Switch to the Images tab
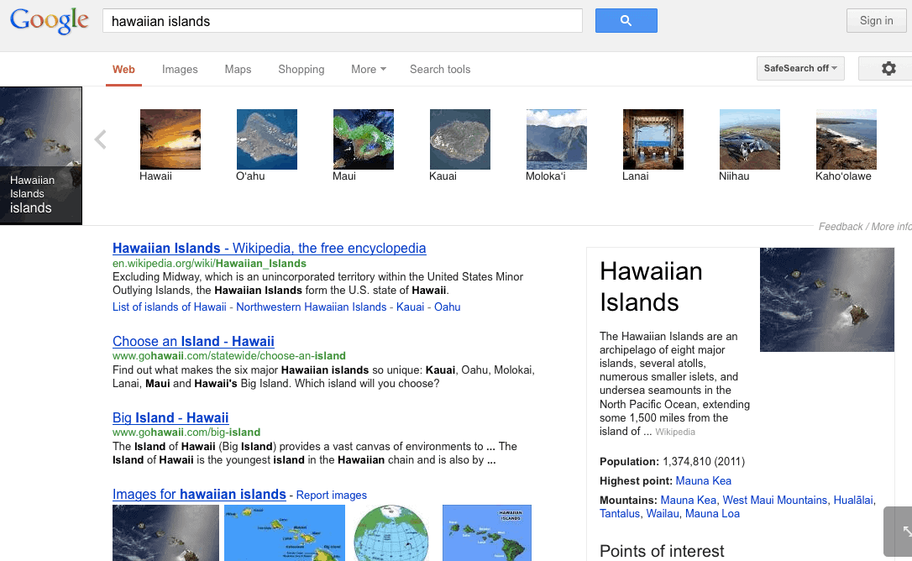Viewport: 912px width, 561px height. coord(180,70)
